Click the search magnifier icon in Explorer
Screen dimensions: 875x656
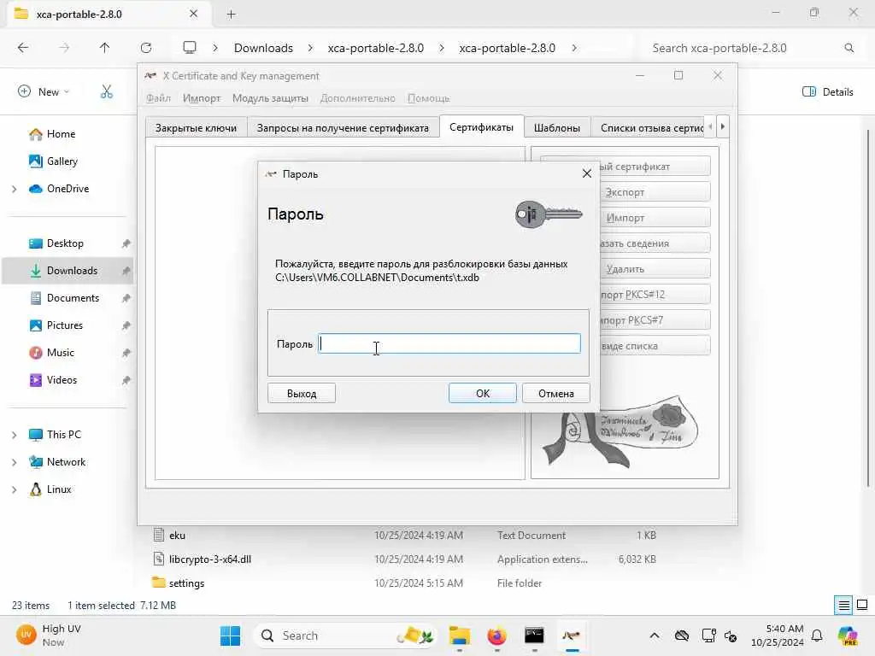849,48
